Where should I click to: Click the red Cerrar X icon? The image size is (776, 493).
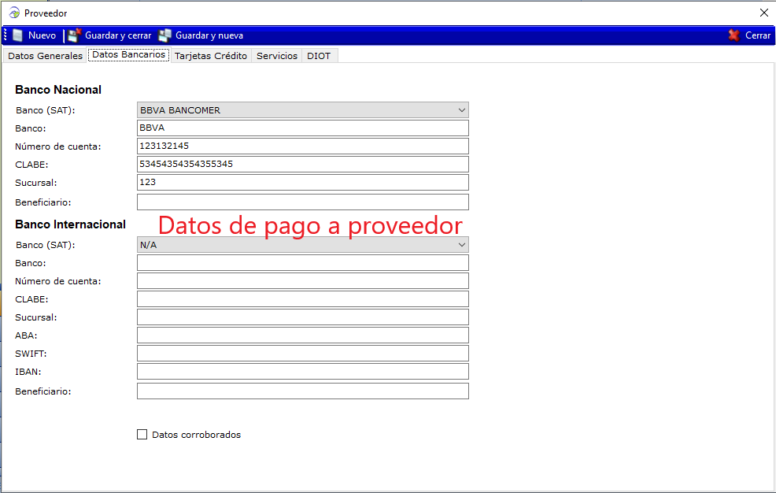(x=734, y=35)
